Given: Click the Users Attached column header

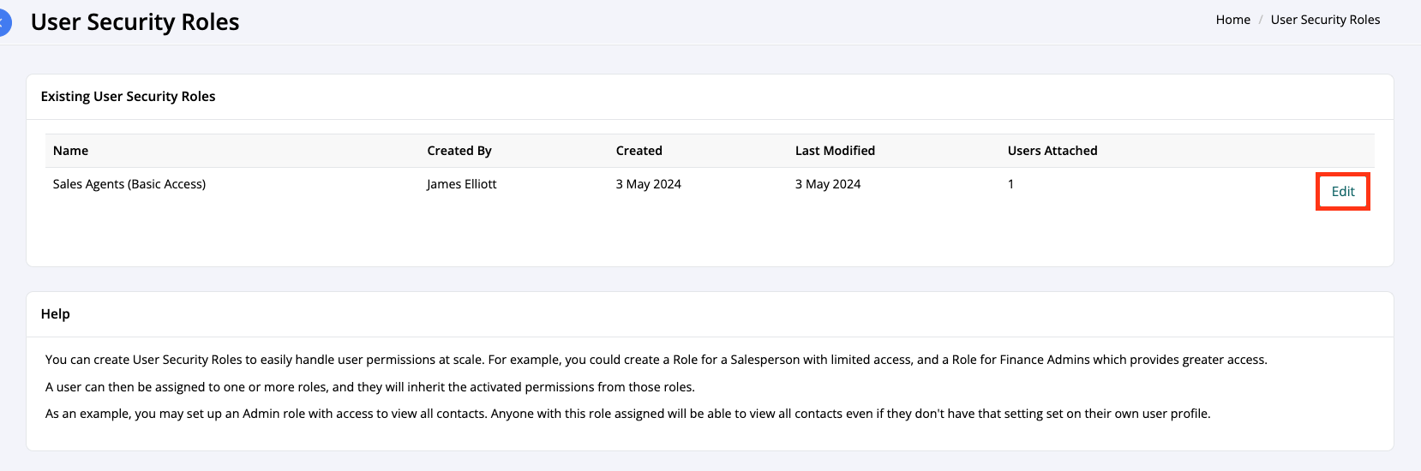Looking at the screenshot, I should click(x=1052, y=151).
